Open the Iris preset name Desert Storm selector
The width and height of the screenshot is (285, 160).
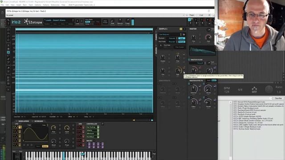tap(59, 20)
